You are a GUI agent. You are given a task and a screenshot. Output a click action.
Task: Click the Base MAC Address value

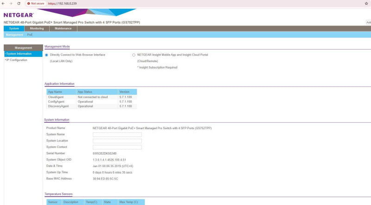105,179
